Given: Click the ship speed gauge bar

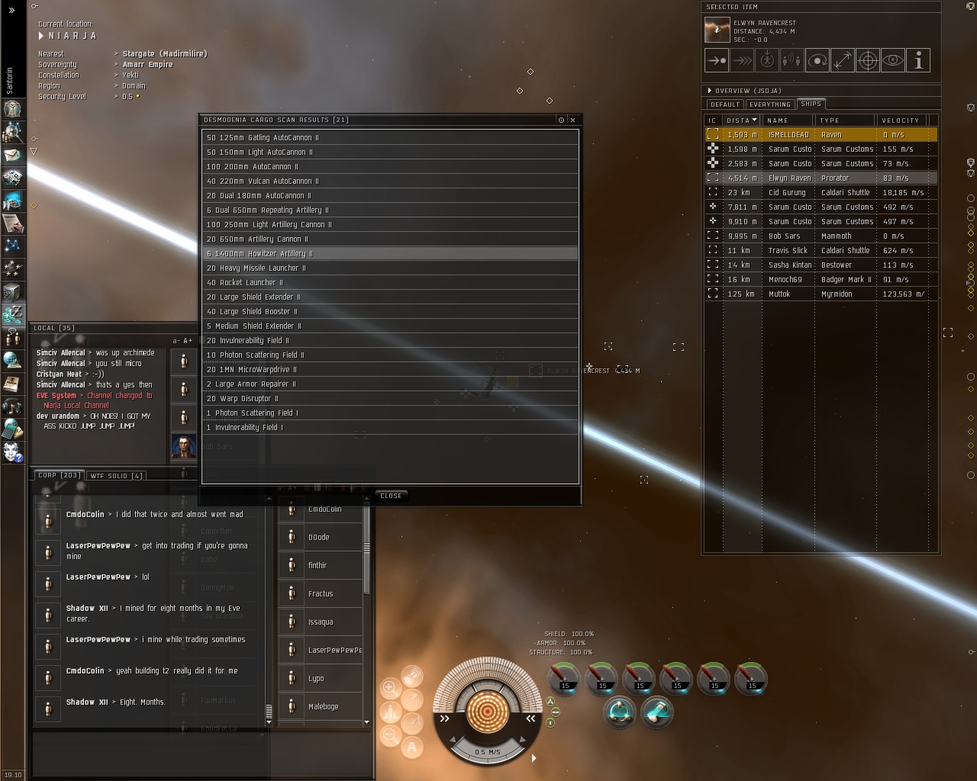Looking at the screenshot, I should 488,752.
